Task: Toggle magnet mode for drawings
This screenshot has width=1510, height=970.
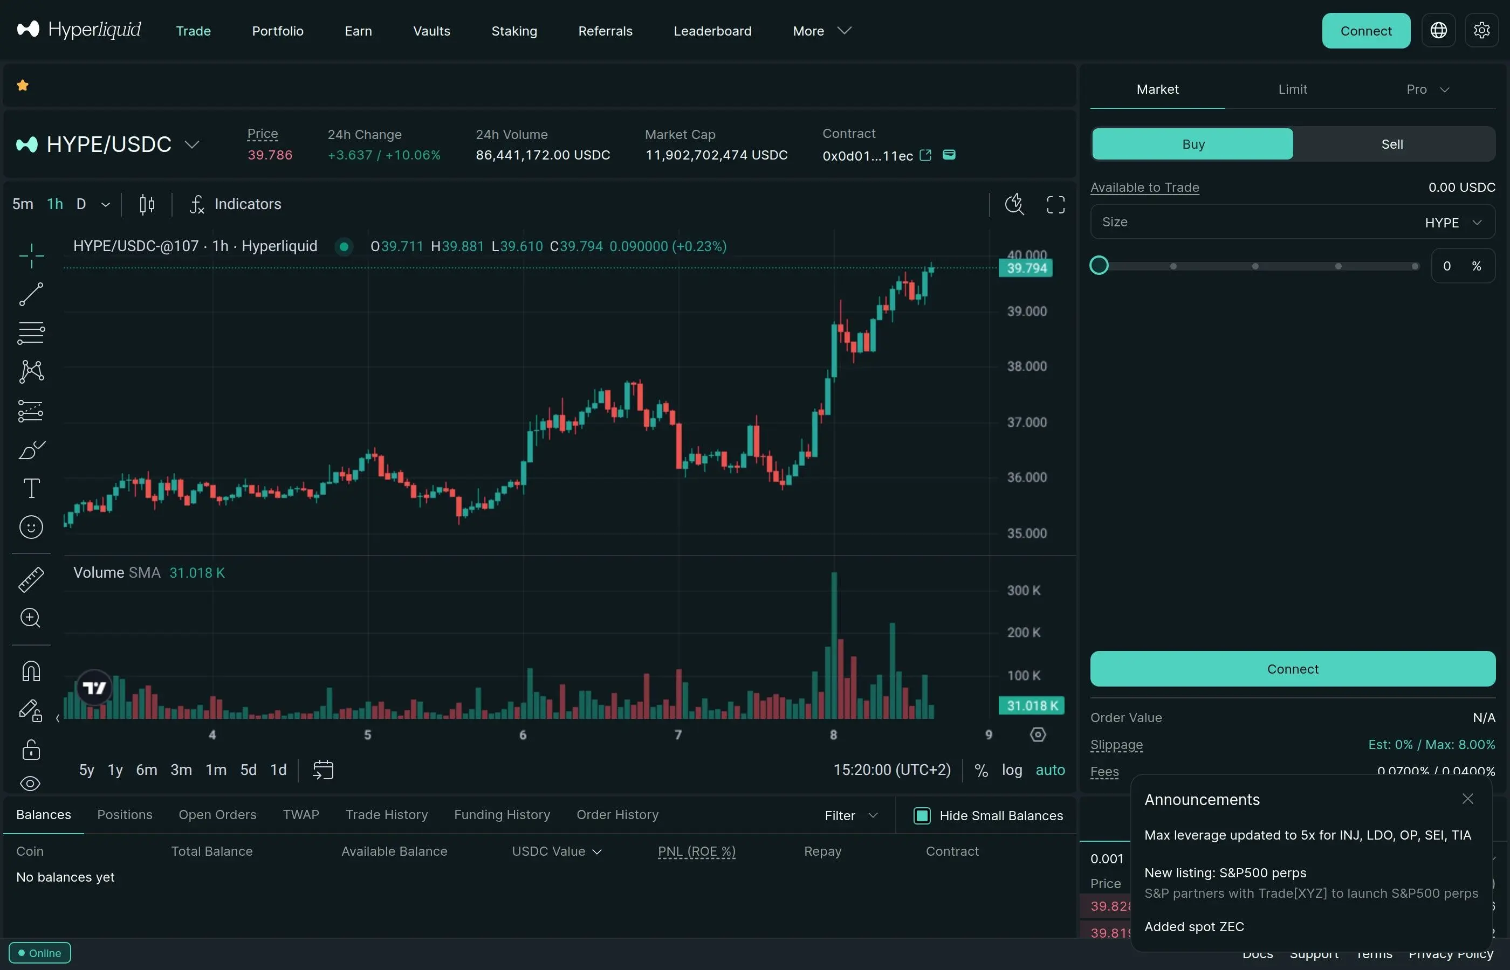Action: pos(31,671)
